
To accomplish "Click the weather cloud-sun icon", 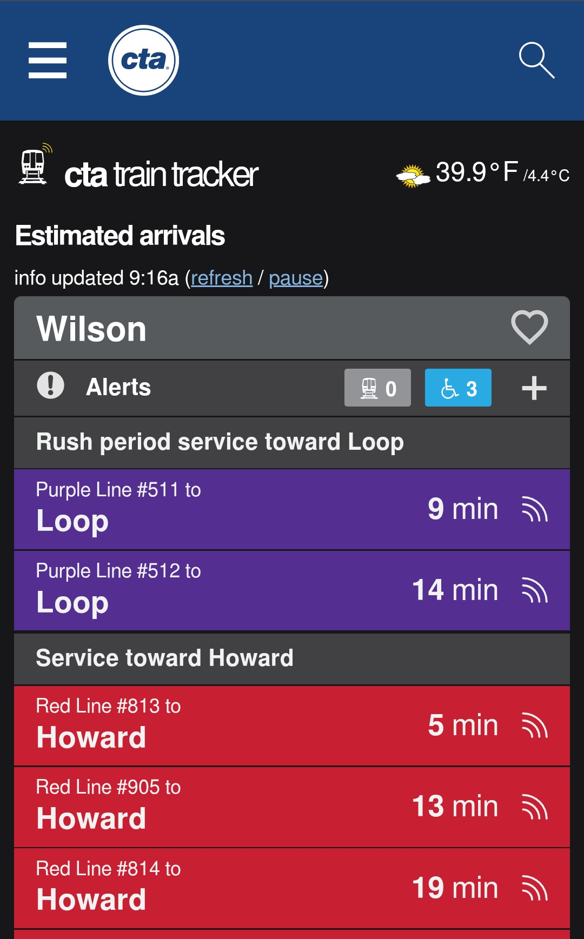I will (x=413, y=176).
